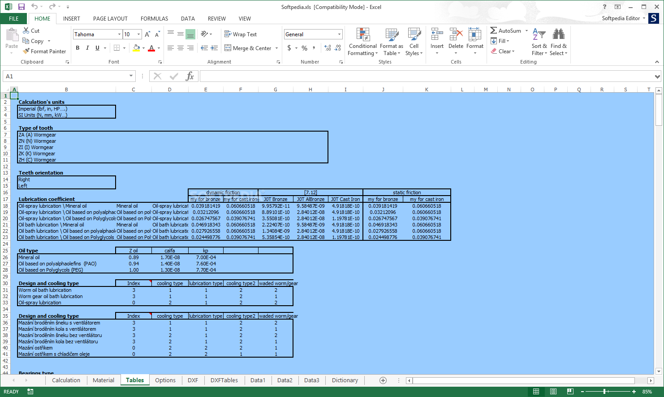Image resolution: width=664 pixels, height=397 pixels.
Task: Toggle middle vertical alignment
Action: pyautogui.click(x=180, y=34)
